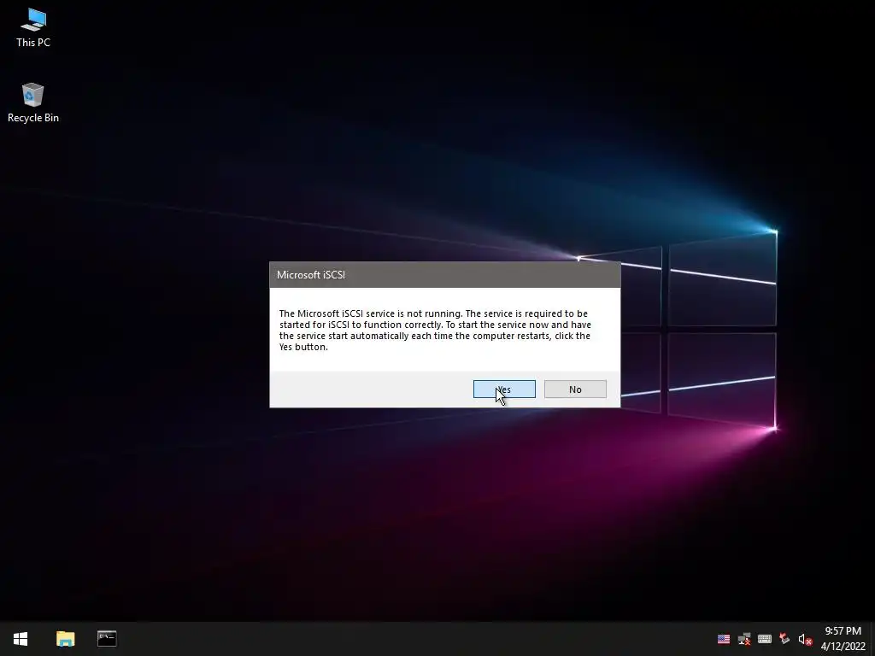Click the Microsoft iSCSI dialog title bar

(x=444, y=274)
